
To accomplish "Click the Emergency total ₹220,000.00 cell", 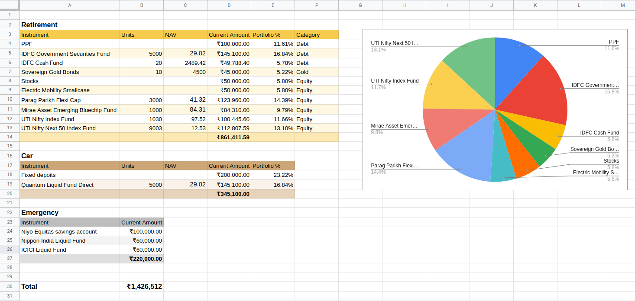I will point(142,259).
